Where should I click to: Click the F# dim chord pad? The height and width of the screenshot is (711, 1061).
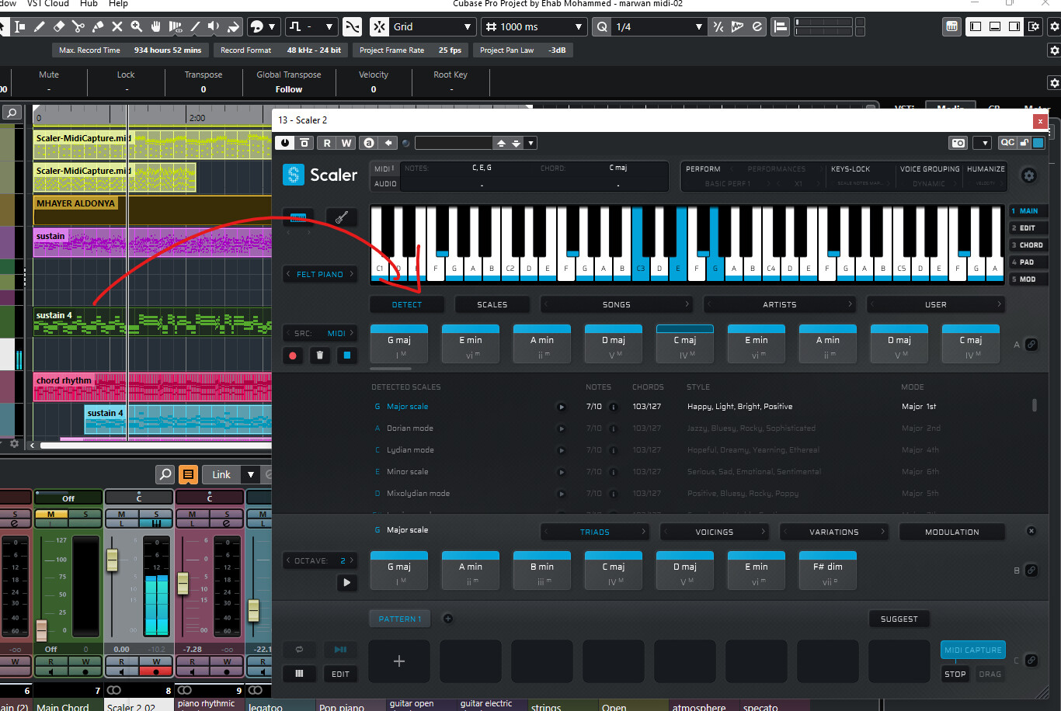828,571
